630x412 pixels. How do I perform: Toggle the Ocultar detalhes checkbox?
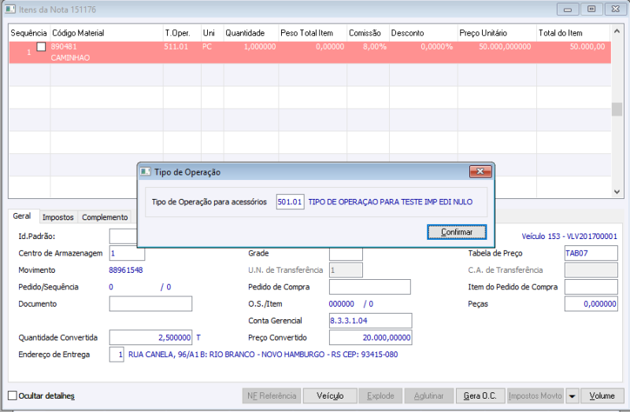(13, 395)
